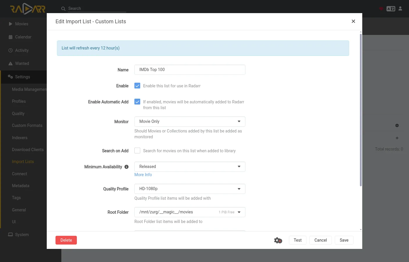
Task: Click the scrollbar down arrow
Action: point(361,229)
